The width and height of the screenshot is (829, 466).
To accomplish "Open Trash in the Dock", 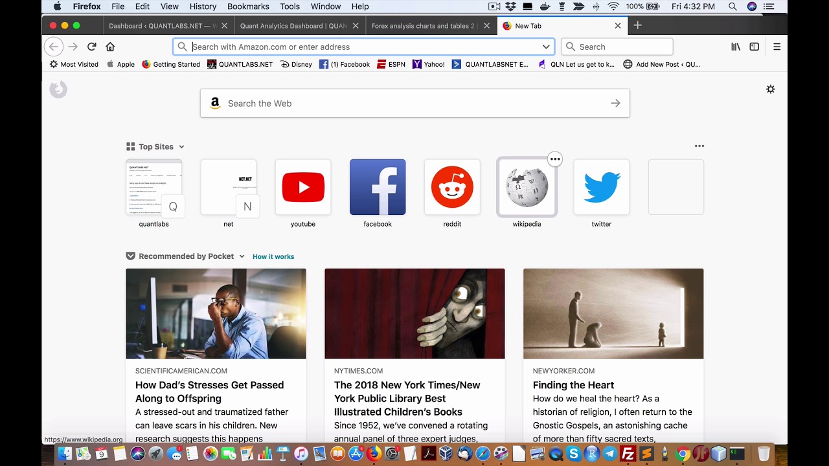I will [x=764, y=454].
